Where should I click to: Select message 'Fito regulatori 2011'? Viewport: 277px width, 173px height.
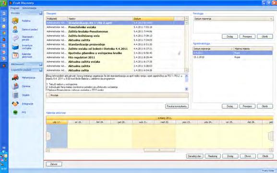coord(115,58)
